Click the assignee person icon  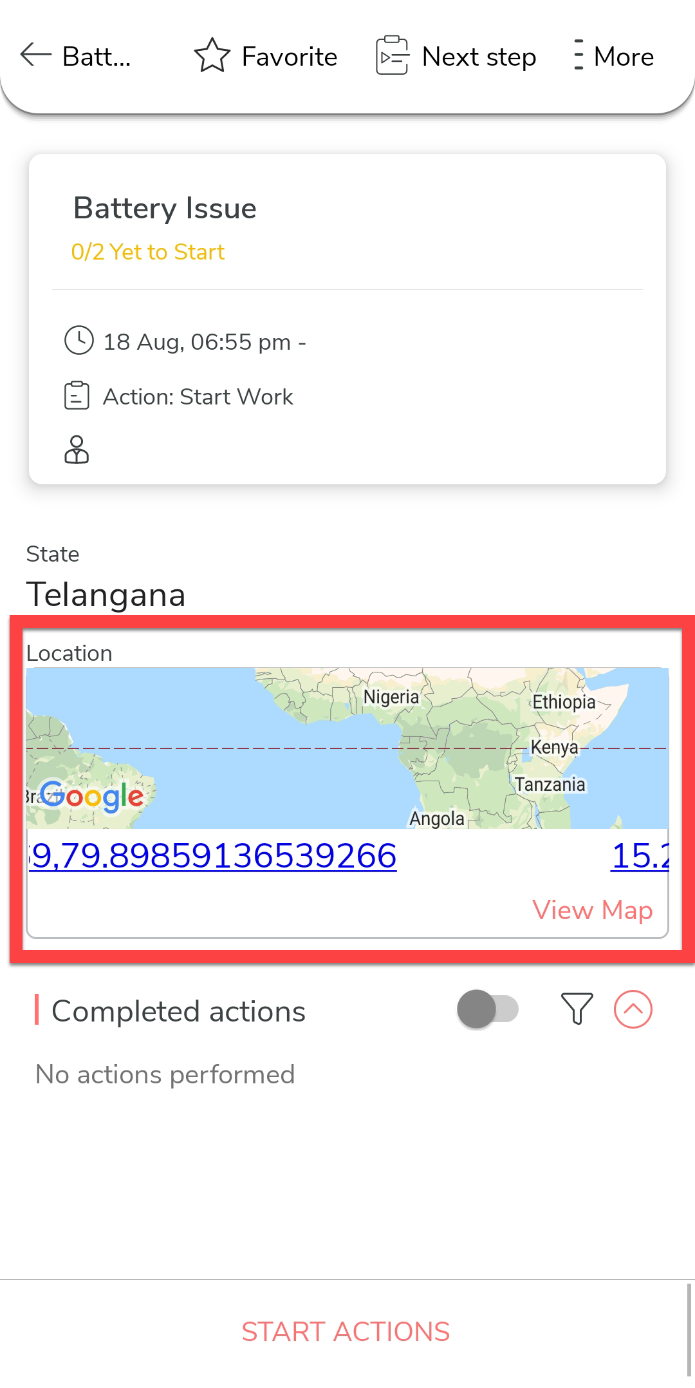pyautogui.click(x=77, y=450)
